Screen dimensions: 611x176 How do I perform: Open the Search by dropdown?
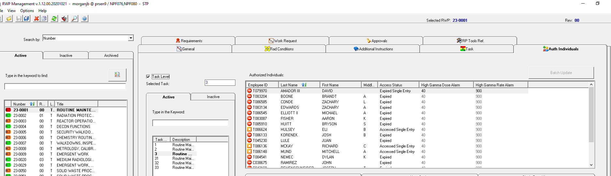click(131, 38)
